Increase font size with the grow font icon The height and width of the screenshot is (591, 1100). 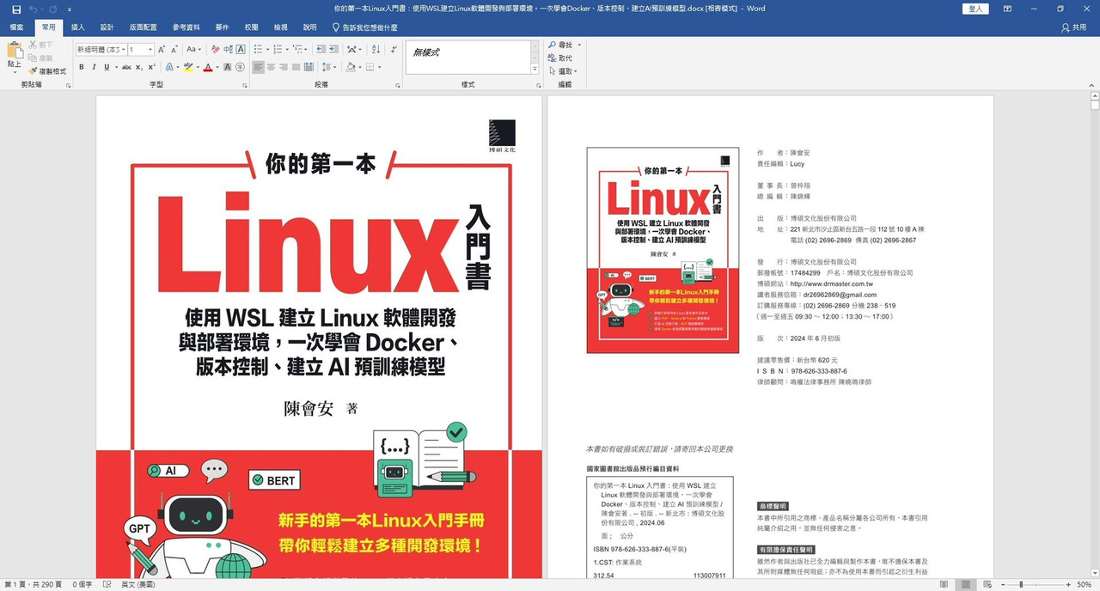click(x=162, y=50)
